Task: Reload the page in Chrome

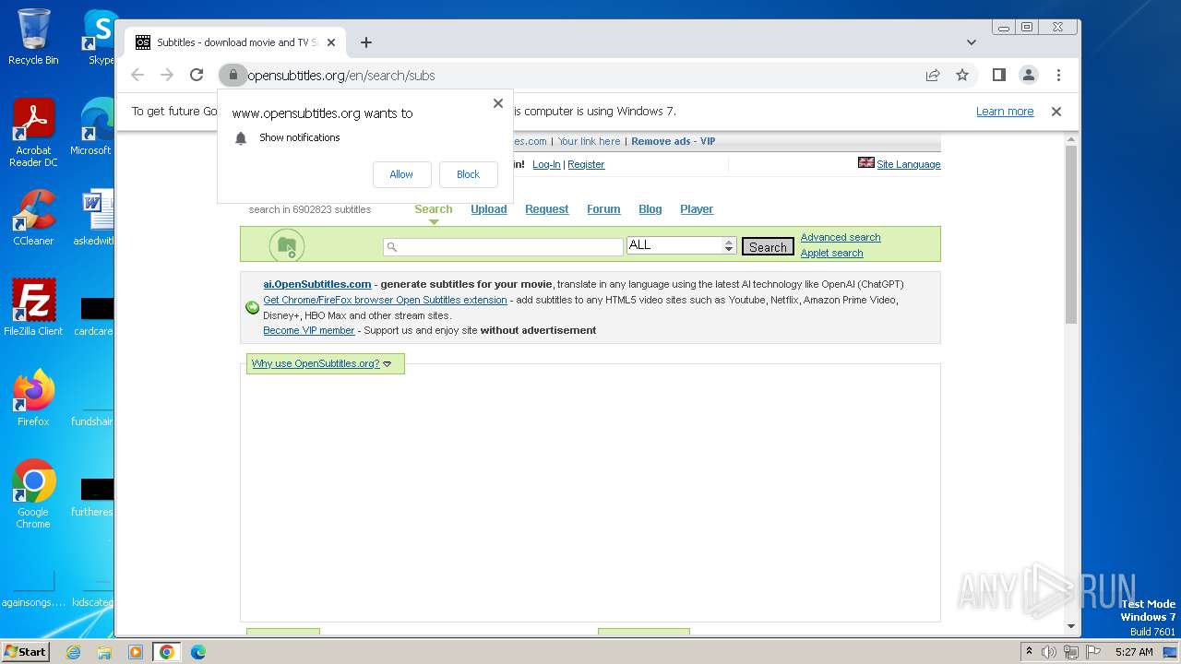Action: 197,75
